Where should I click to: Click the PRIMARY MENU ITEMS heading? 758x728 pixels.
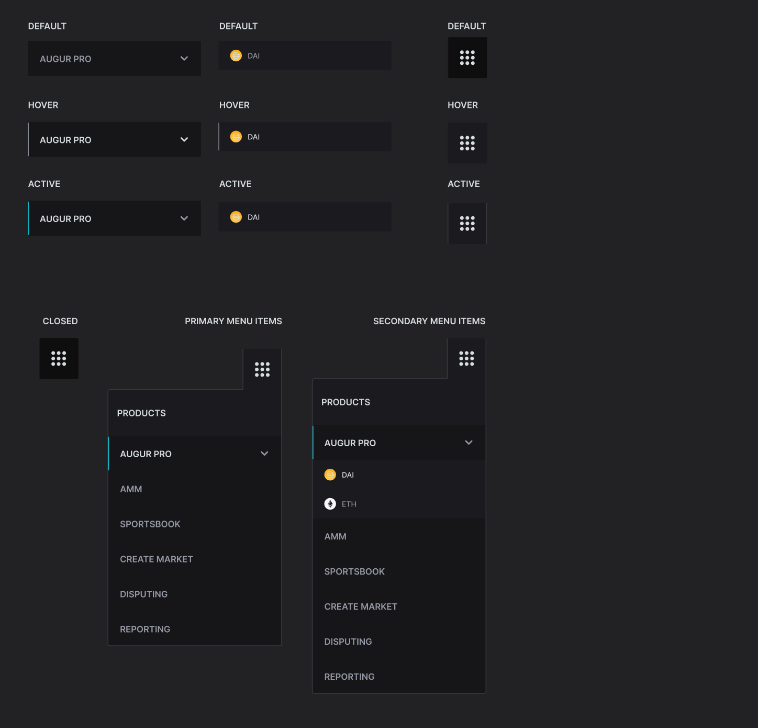tap(233, 321)
